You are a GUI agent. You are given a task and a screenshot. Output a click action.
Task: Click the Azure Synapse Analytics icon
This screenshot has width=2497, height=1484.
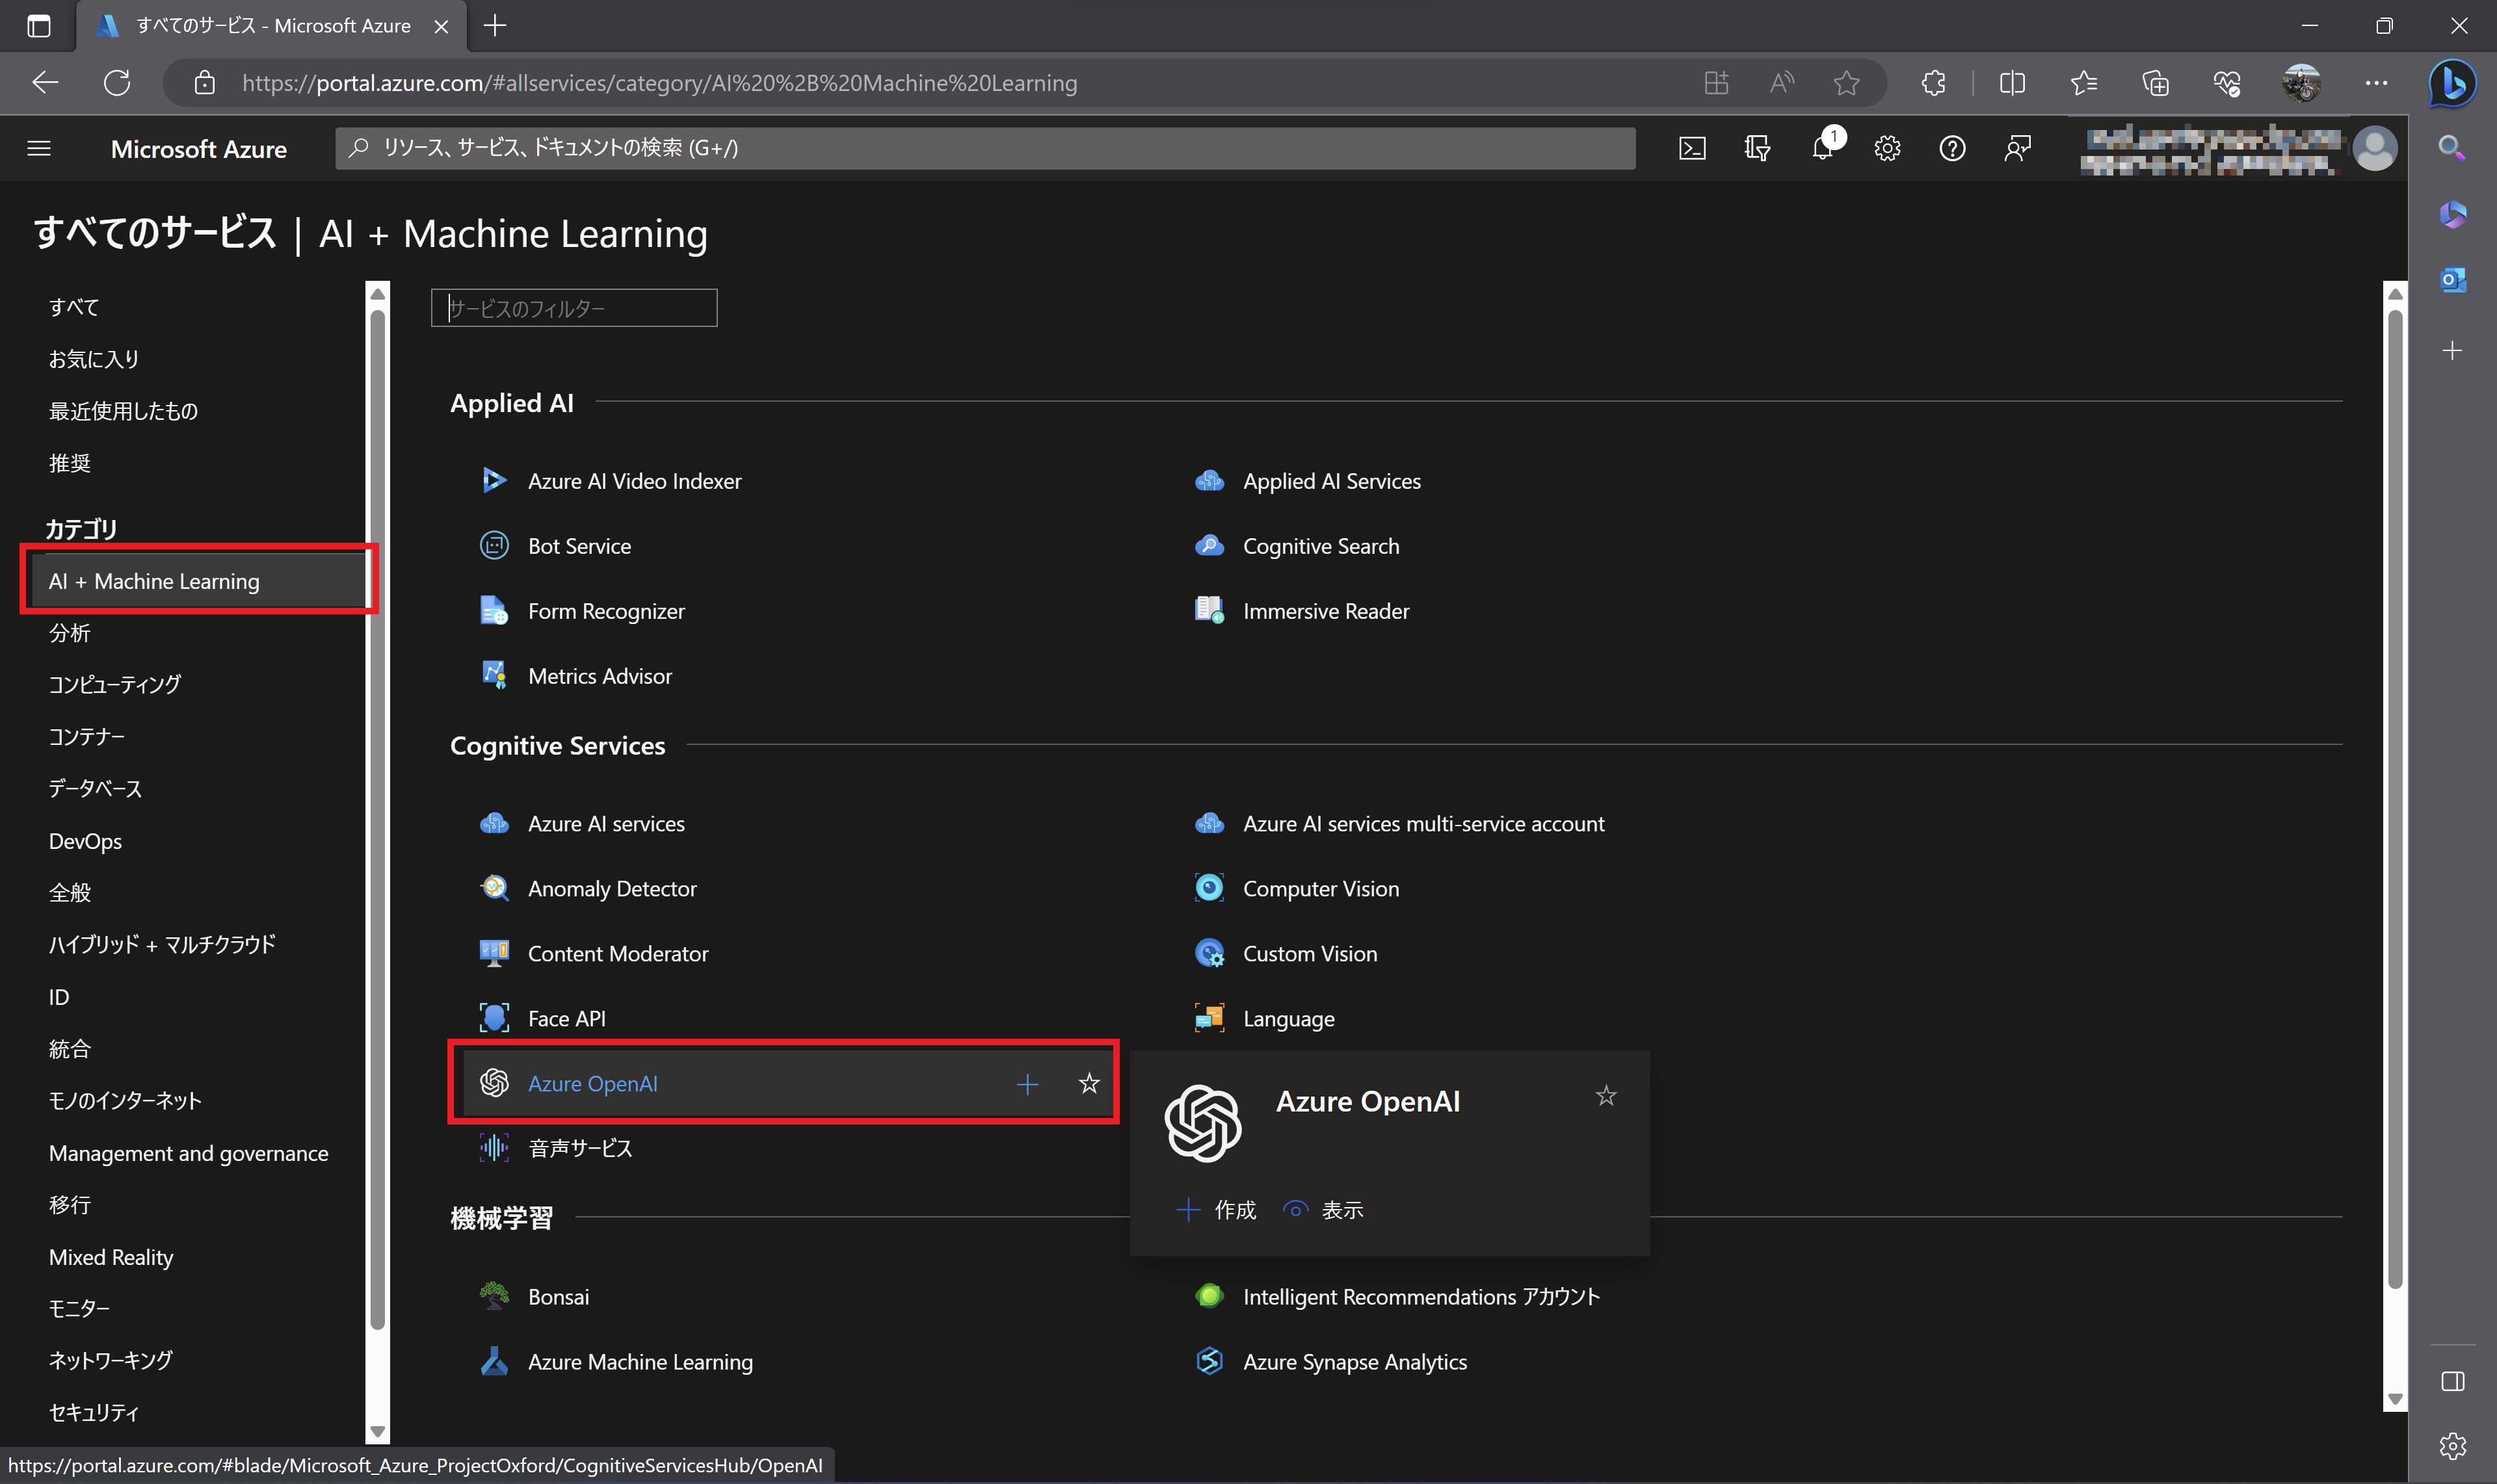click(x=1209, y=1361)
